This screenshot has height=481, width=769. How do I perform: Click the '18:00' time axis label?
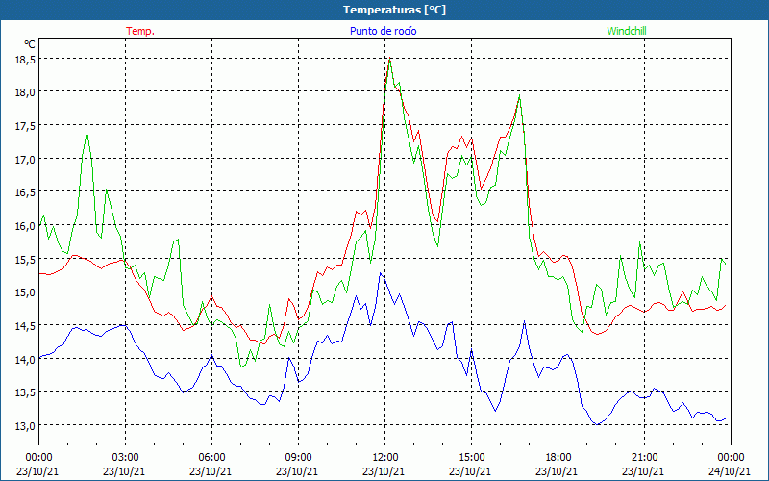pyautogui.click(x=558, y=457)
